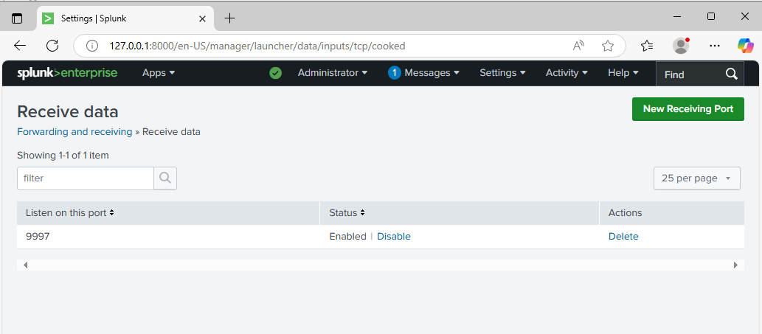The image size is (762, 334).
Task: Select the Settings | Splunk browser tab
Action: click(125, 18)
